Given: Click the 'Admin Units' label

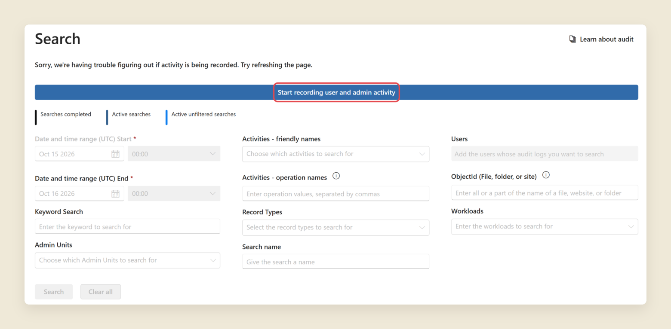Looking at the screenshot, I should [54, 245].
